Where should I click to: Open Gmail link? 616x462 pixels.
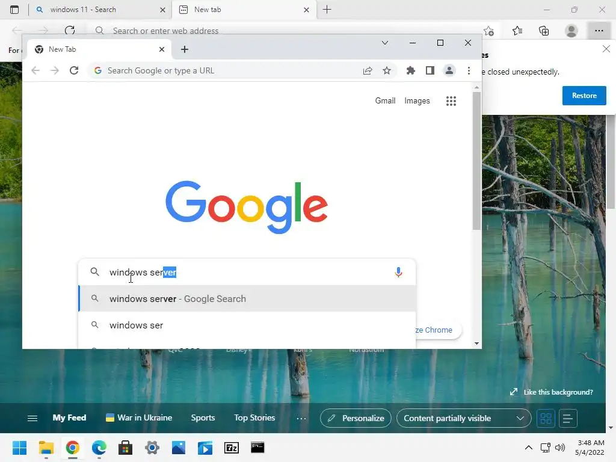point(385,100)
